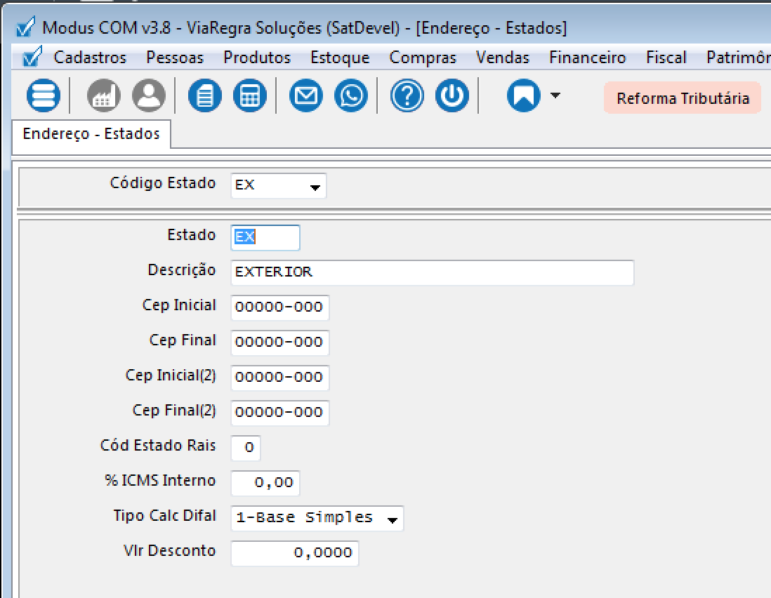The height and width of the screenshot is (598, 771).
Task: Open the factory company icon
Action: [104, 96]
